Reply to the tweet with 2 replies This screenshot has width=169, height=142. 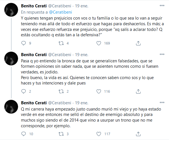click(23, 92)
